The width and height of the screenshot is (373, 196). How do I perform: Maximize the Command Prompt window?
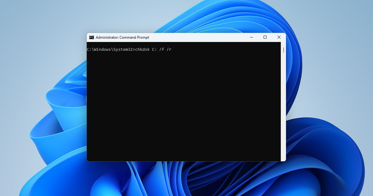[265, 37]
